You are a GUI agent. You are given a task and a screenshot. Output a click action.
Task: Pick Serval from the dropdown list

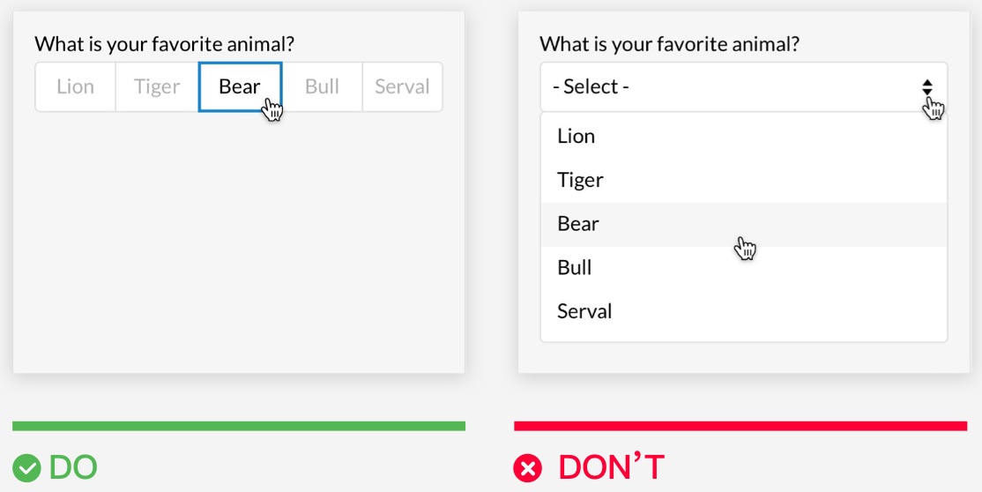(584, 311)
